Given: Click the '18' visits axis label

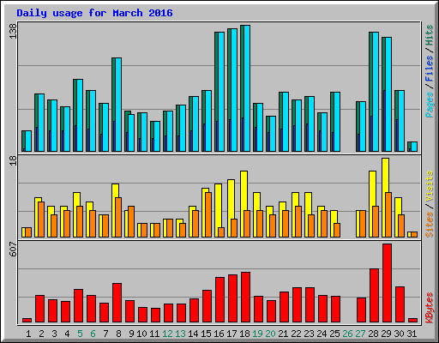Looking at the screenshot, I should coord(13,161).
